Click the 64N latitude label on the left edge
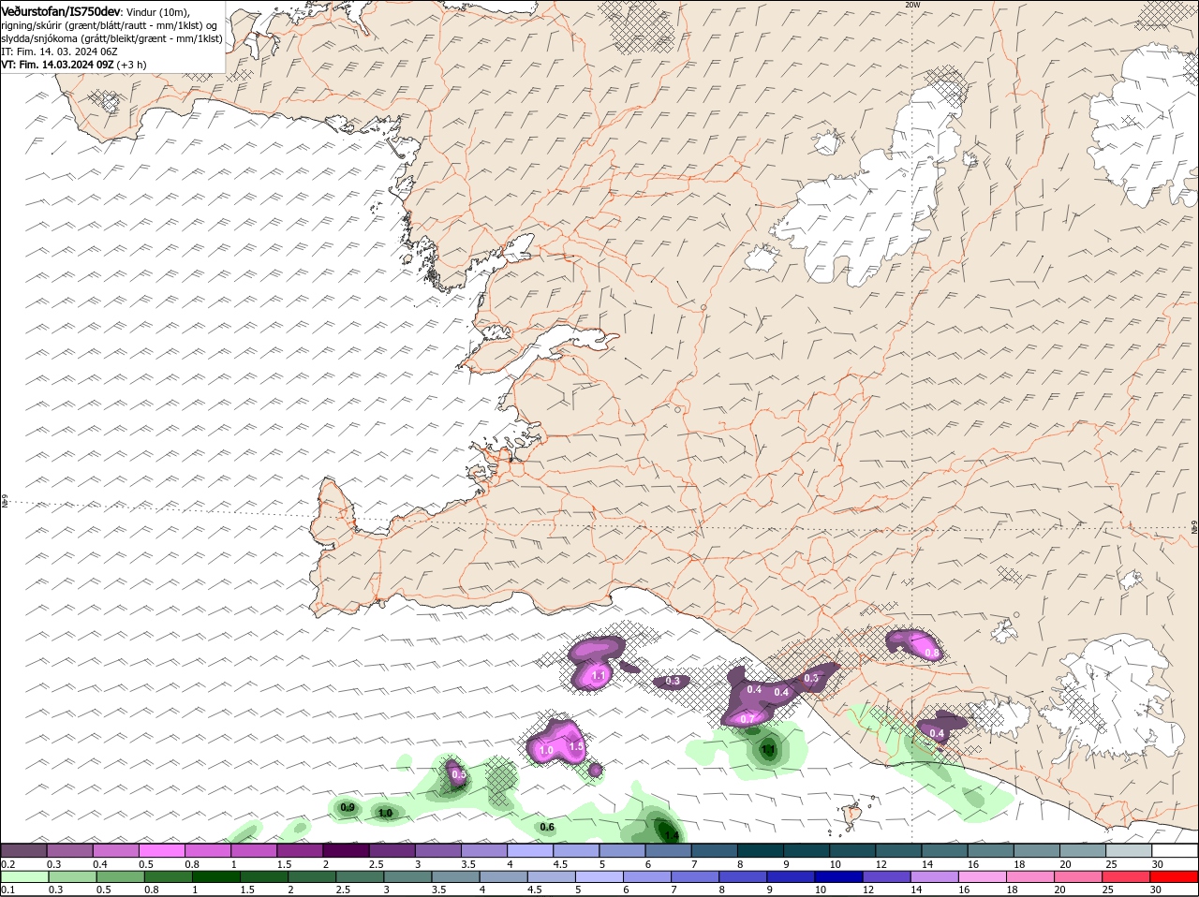 tap(4, 502)
